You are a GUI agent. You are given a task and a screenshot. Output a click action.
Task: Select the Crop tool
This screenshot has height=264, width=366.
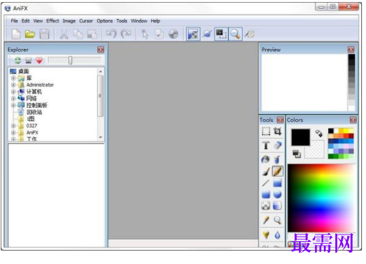point(277,131)
